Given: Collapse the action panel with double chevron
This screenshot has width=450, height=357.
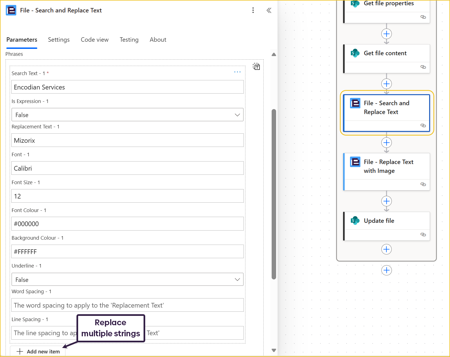Looking at the screenshot, I should (x=269, y=10).
